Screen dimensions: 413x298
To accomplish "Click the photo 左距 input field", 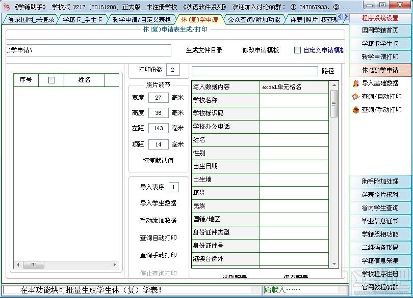I will point(158,128).
